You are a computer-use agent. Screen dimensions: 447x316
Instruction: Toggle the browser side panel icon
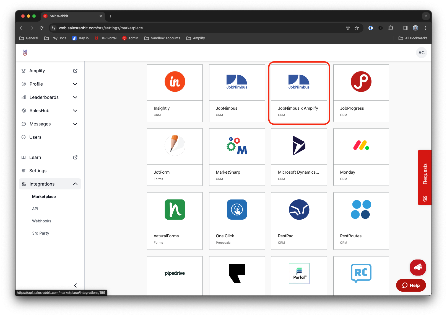405,28
